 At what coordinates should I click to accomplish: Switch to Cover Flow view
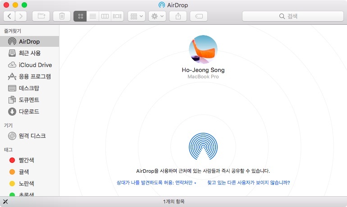[x=117, y=16]
